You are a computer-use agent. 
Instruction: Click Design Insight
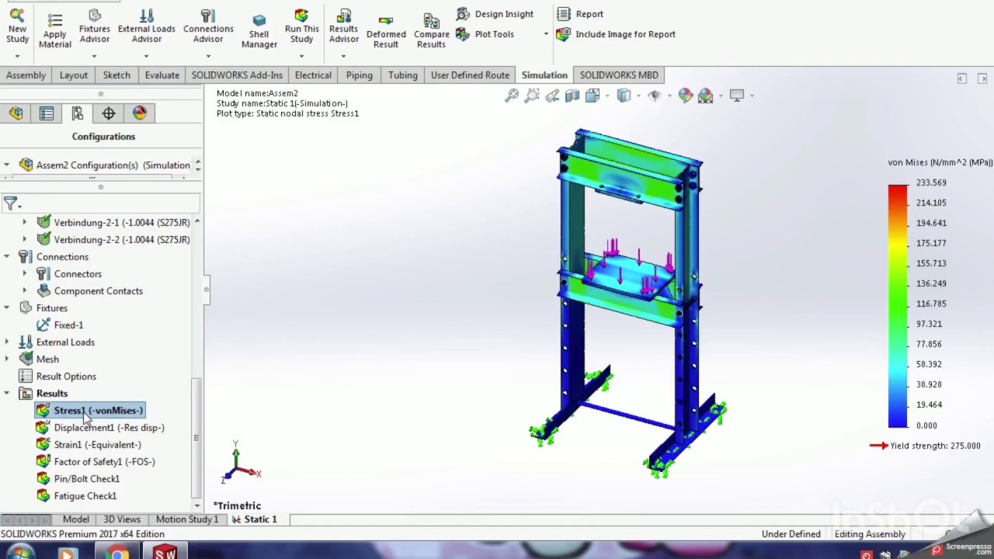pos(495,14)
